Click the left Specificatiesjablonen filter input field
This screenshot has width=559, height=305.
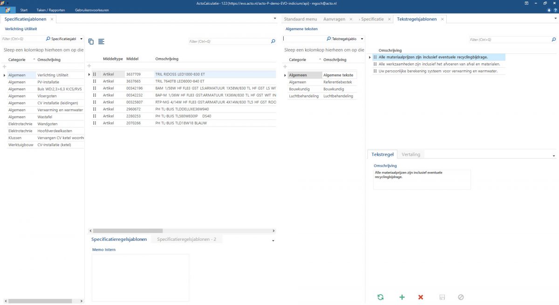coord(23,39)
